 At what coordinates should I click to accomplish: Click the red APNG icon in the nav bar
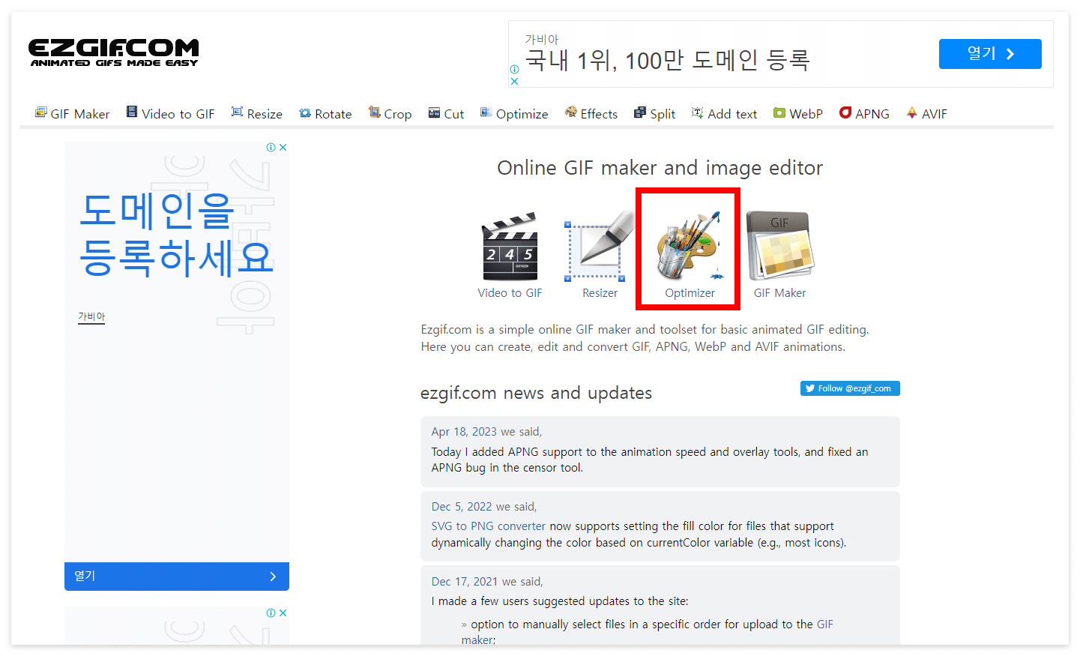(x=845, y=112)
